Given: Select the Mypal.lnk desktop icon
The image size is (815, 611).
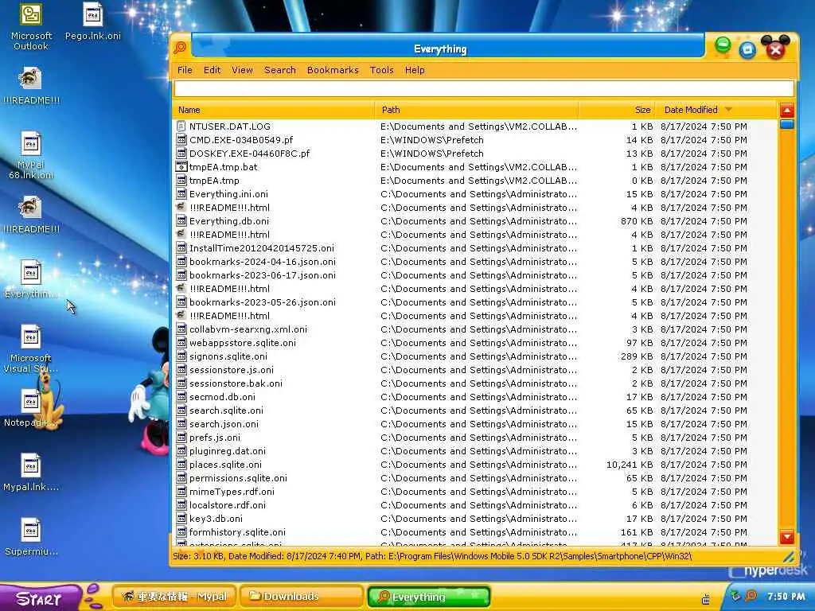Looking at the screenshot, I should 31,473.
